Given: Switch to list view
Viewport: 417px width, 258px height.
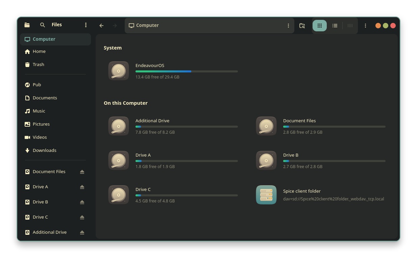Looking at the screenshot, I should 335,26.
